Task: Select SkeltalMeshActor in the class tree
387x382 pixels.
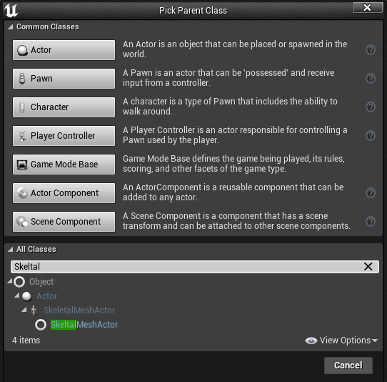Action: tap(84, 324)
